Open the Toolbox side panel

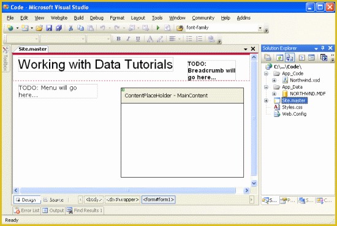[x=6, y=59]
